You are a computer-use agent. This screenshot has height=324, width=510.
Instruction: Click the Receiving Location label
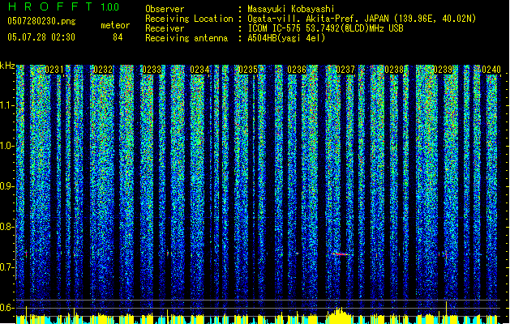pos(189,19)
